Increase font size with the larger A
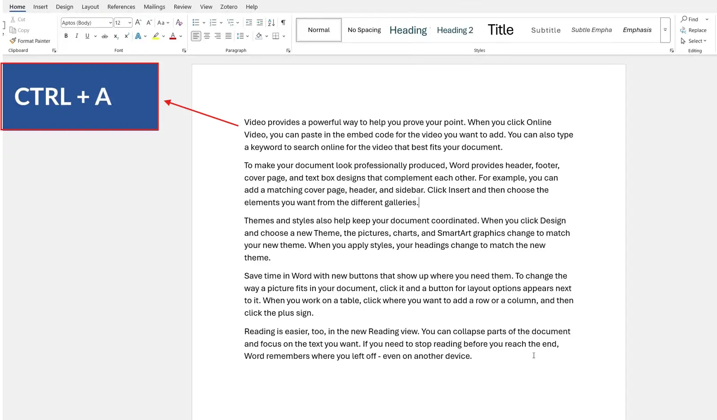717x420 pixels. pyautogui.click(x=138, y=22)
